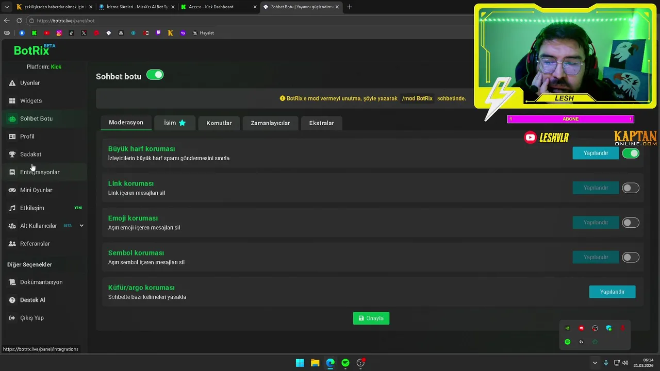
Task: Open Referanslar via its sidebar icon
Action: click(12, 244)
